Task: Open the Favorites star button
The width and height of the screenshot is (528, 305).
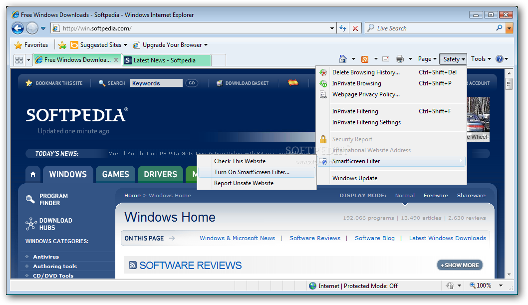Action: (31, 45)
